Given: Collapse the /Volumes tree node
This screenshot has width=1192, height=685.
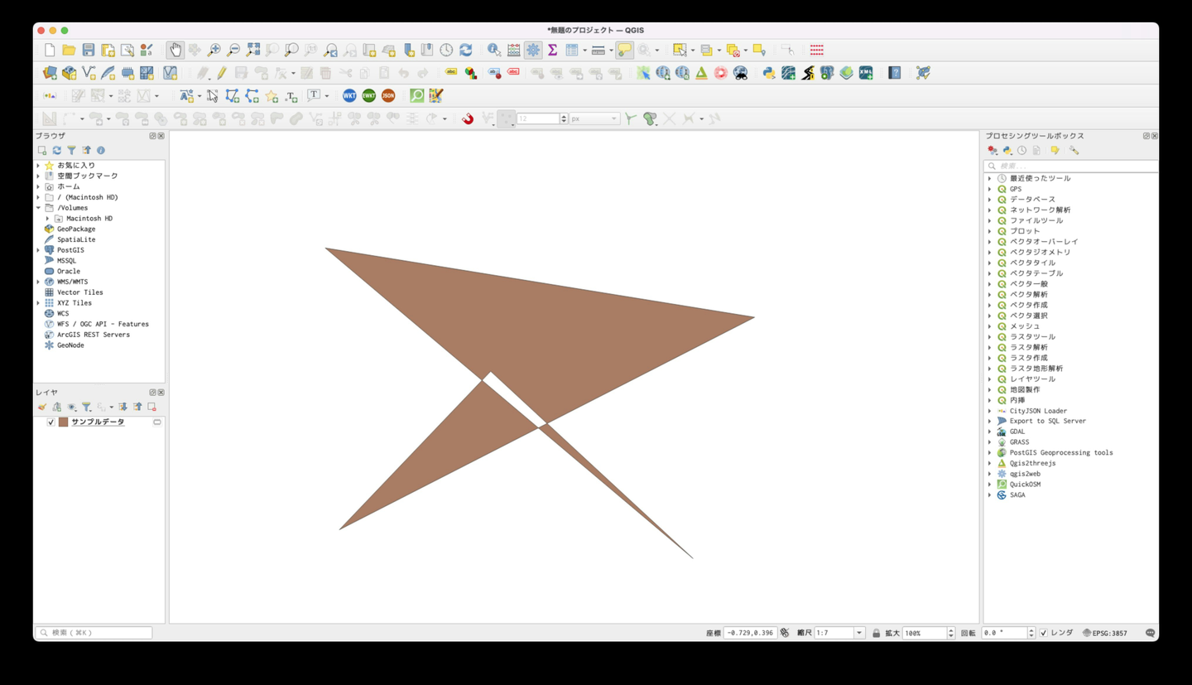Looking at the screenshot, I should tap(38, 208).
